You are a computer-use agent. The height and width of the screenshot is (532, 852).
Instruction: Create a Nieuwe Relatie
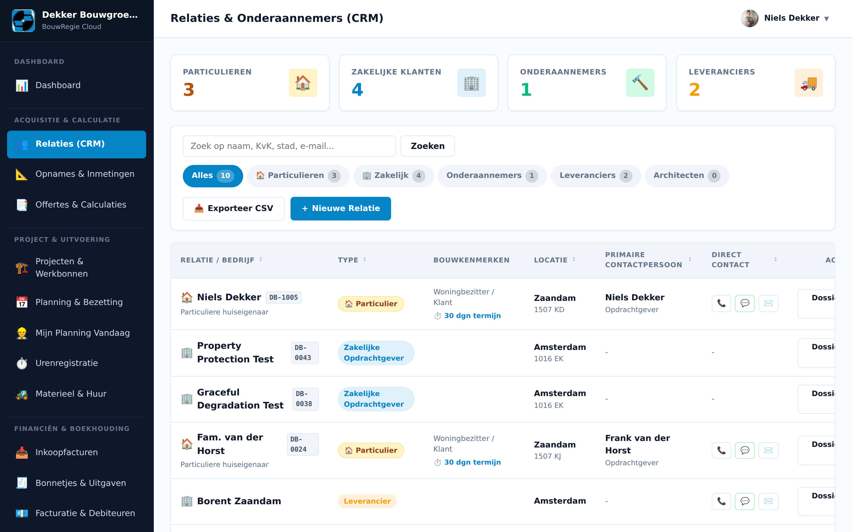(x=341, y=209)
